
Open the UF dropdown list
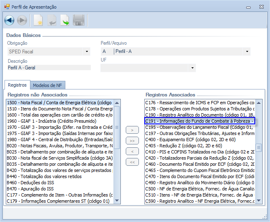(x=192, y=68)
